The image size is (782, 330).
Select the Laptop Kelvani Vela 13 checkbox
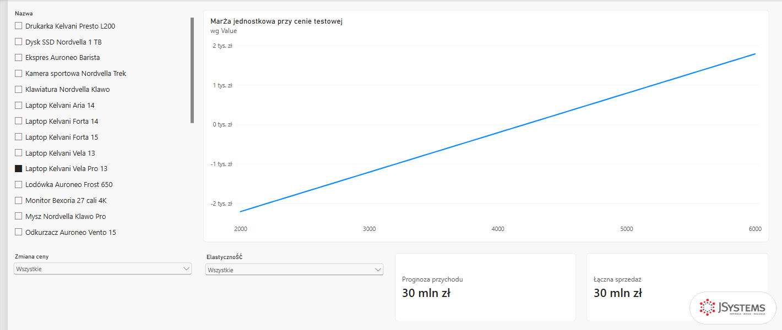click(19, 153)
